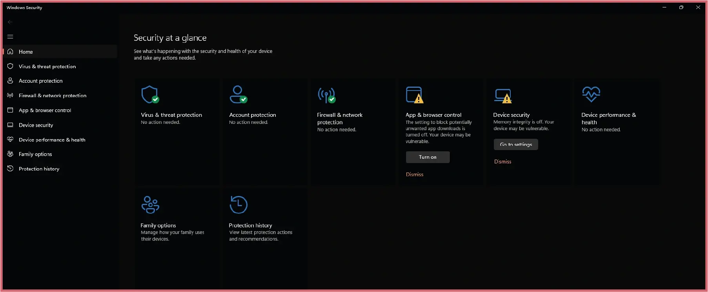
Task: Minimize the Windows Security window
Action: click(664, 7)
